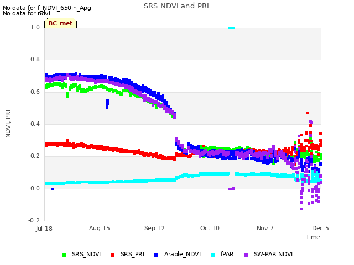Click the highest red SRS_PRI outlier point

(x=307, y=113)
